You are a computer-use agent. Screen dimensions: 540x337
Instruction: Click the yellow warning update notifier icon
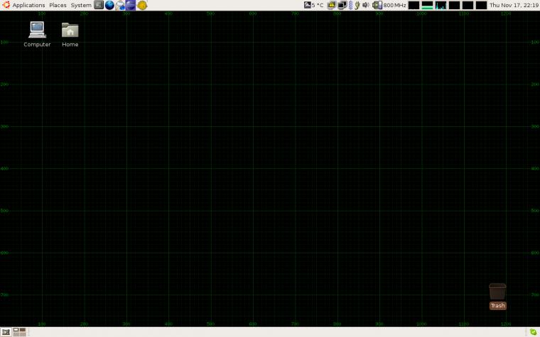click(331, 5)
